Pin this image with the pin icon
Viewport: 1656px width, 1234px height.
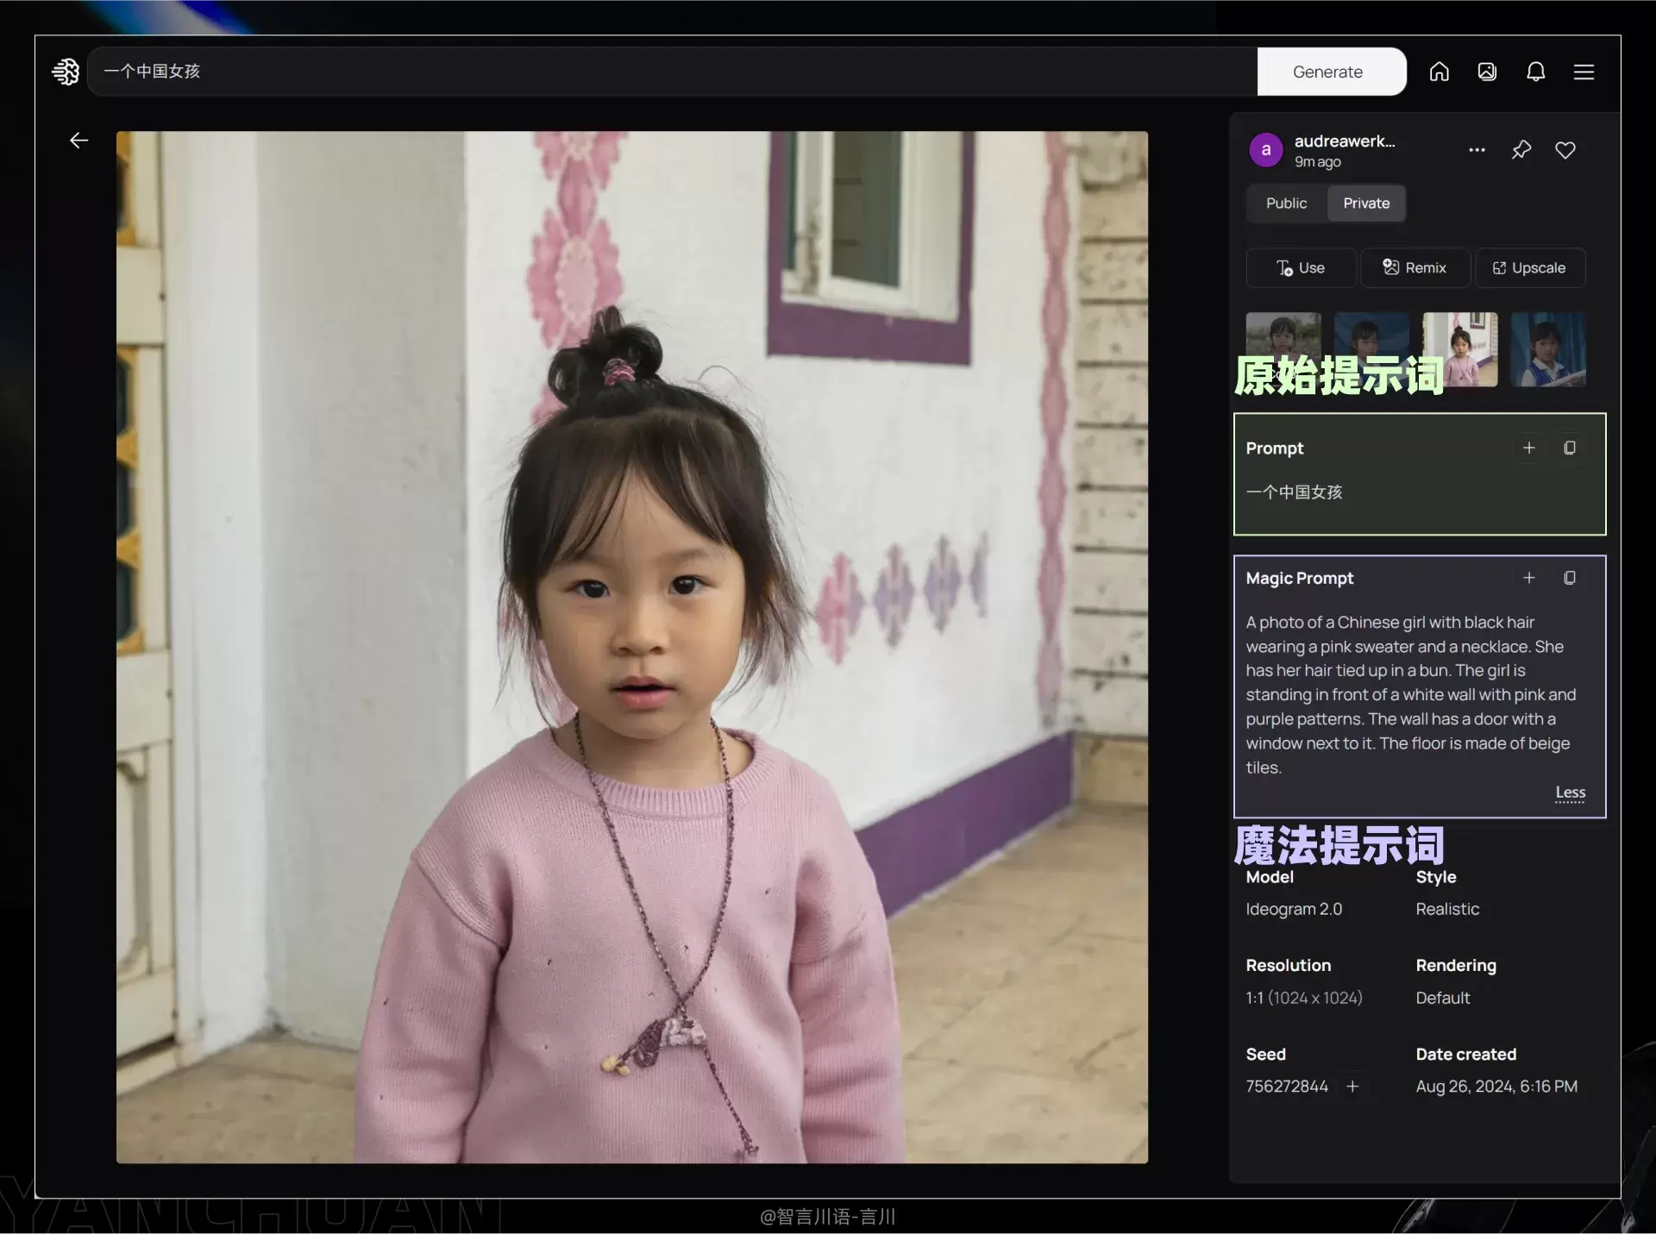(x=1521, y=150)
